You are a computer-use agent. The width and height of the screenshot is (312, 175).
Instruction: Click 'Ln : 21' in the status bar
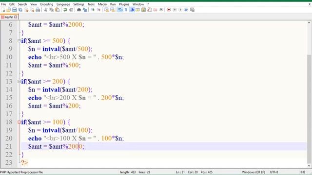(x=180, y=172)
